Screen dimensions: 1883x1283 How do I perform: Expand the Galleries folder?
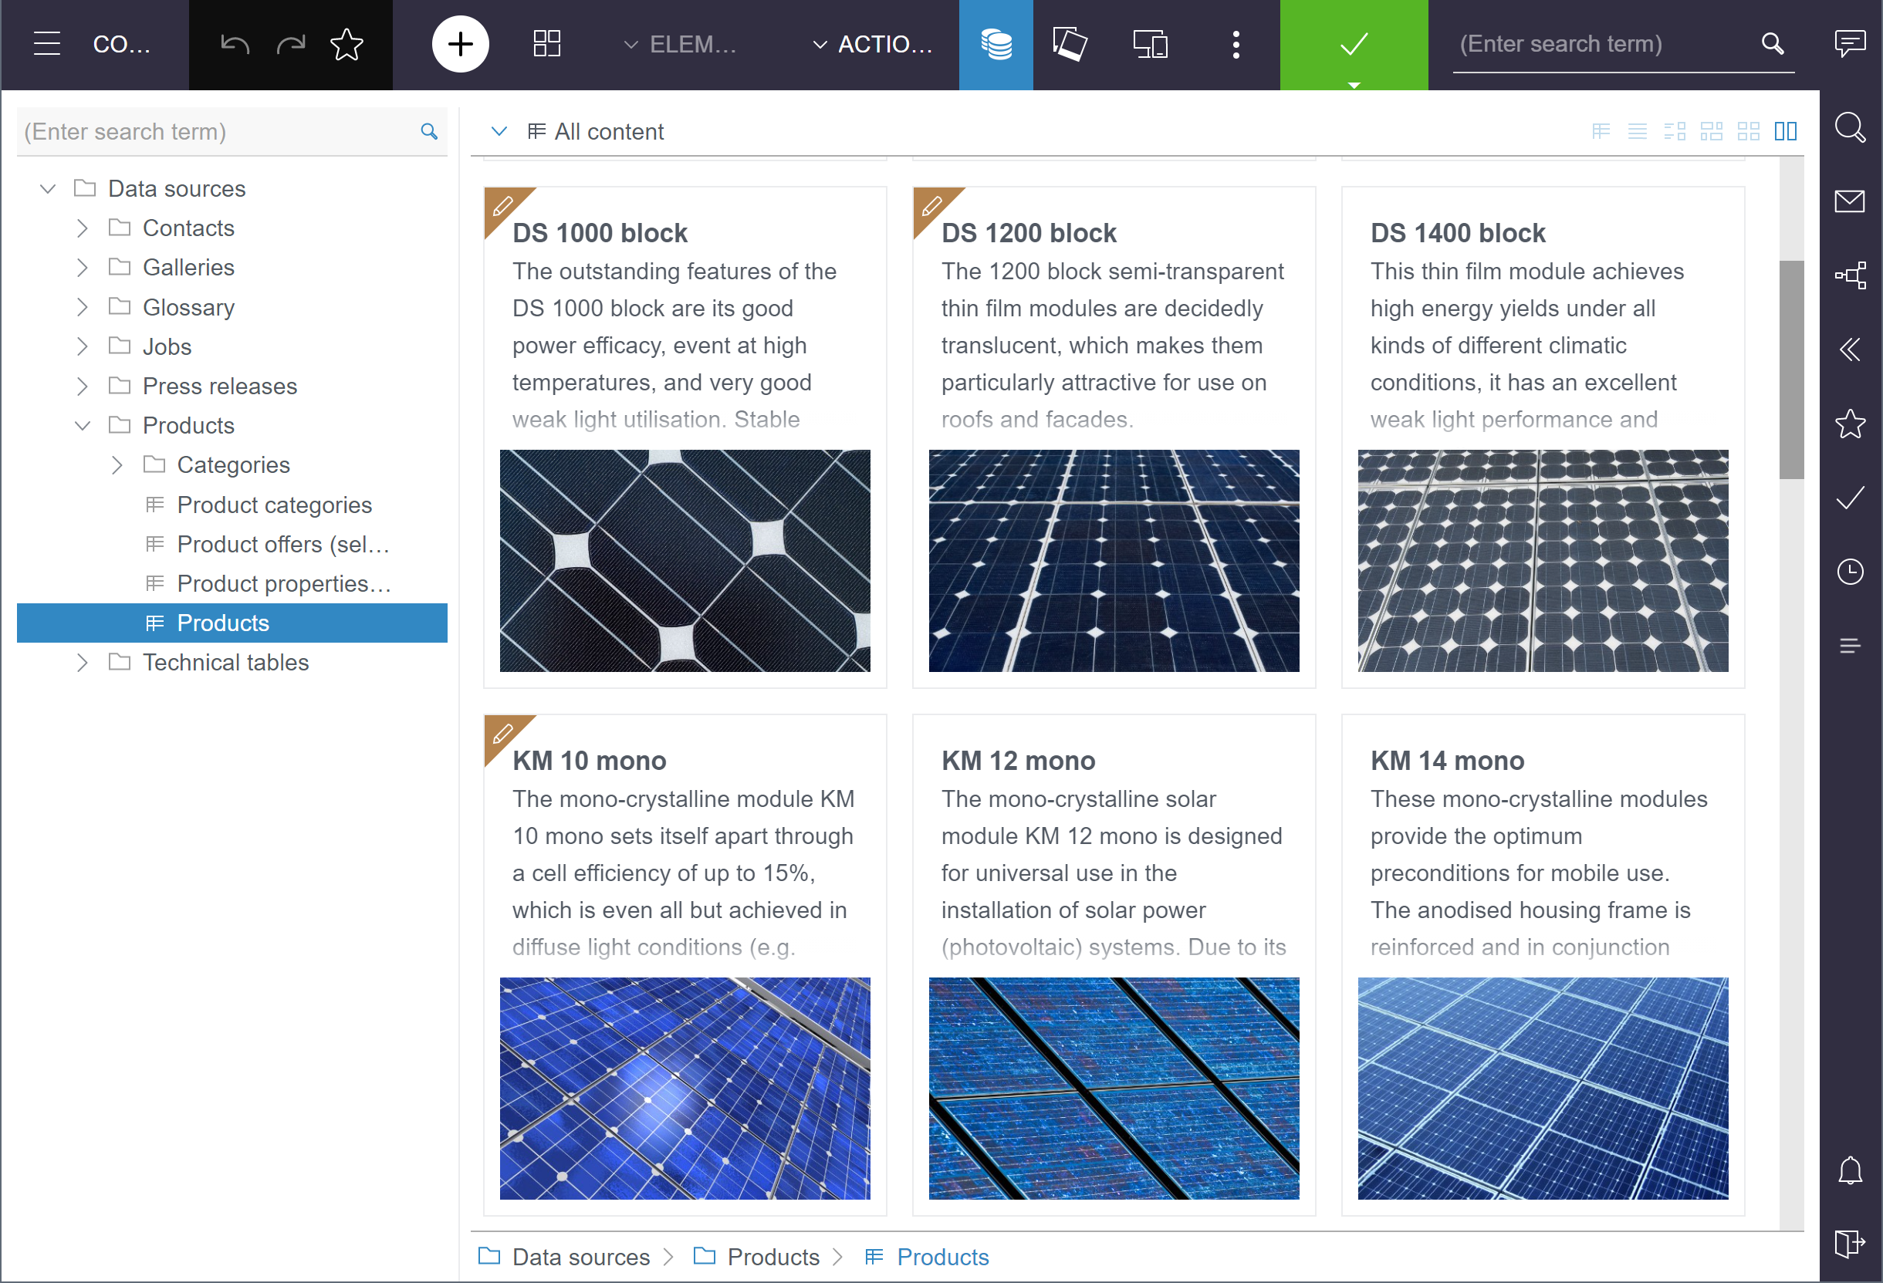(82, 267)
